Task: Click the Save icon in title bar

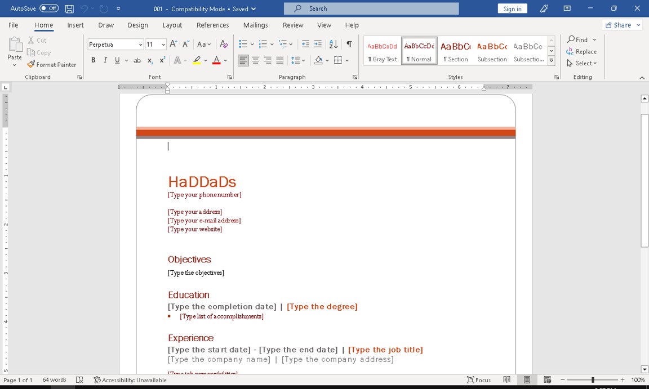Action: tap(69, 8)
